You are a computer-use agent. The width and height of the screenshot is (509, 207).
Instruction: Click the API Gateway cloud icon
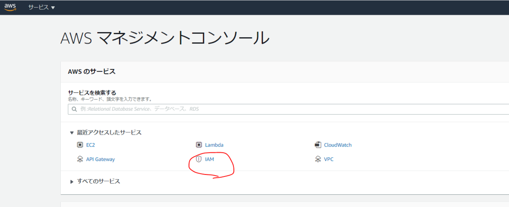point(80,159)
